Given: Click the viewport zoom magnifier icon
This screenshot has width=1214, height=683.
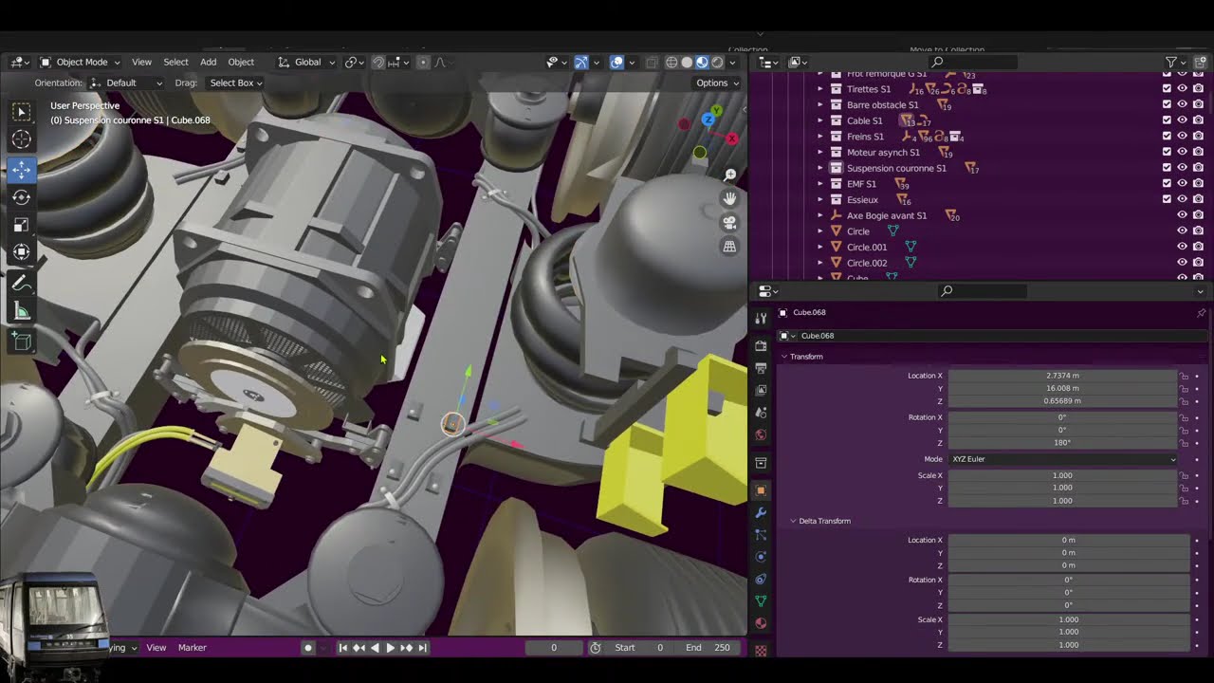Looking at the screenshot, I should (730, 175).
